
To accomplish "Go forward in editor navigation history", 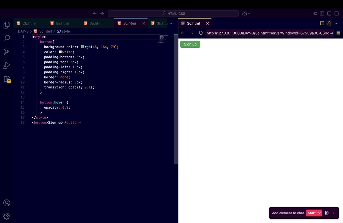I will [102, 13].
